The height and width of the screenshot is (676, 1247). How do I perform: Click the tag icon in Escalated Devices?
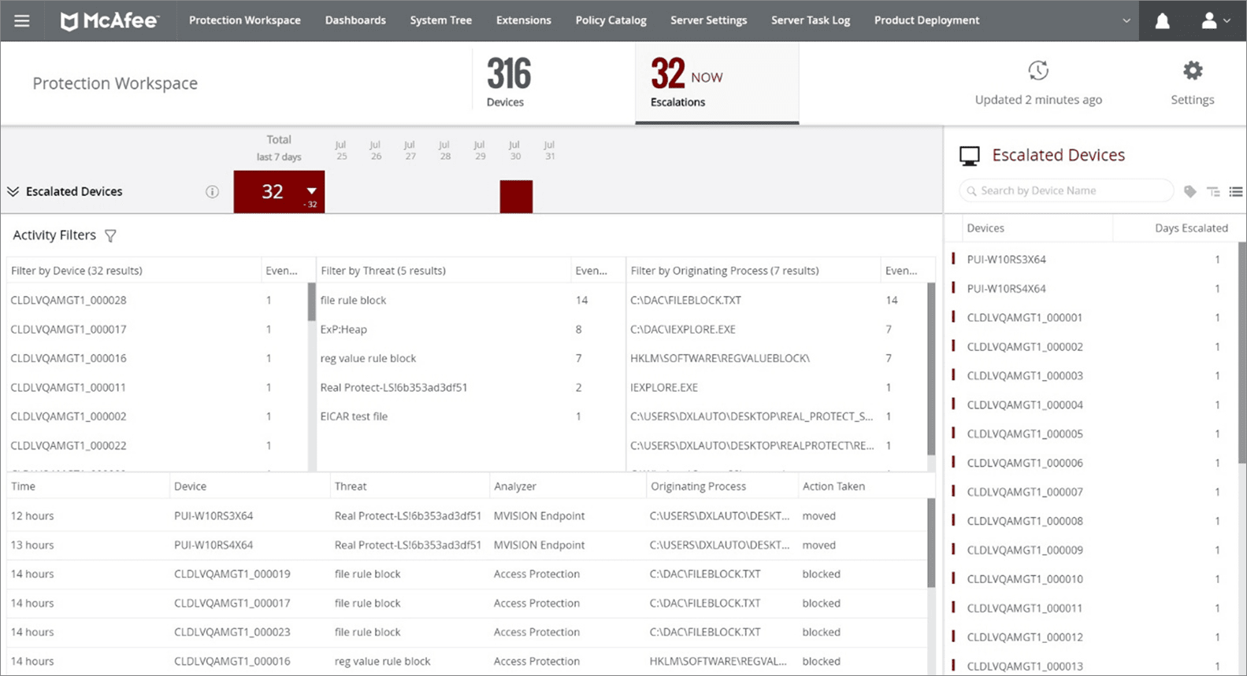click(x=1189, y=191)
